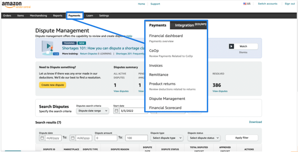Click the Watch play icon
This screenshot has width=298, height=152.
coord(231,46)
